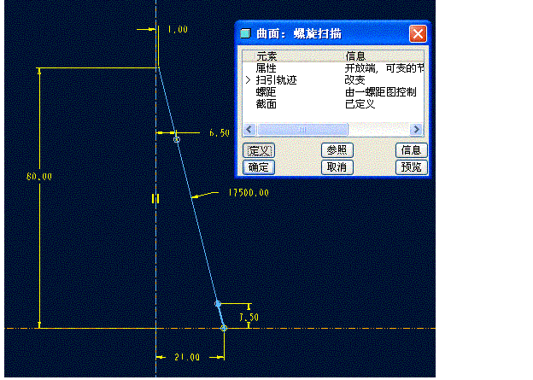Select the 螺距 element row

point(333,92)
